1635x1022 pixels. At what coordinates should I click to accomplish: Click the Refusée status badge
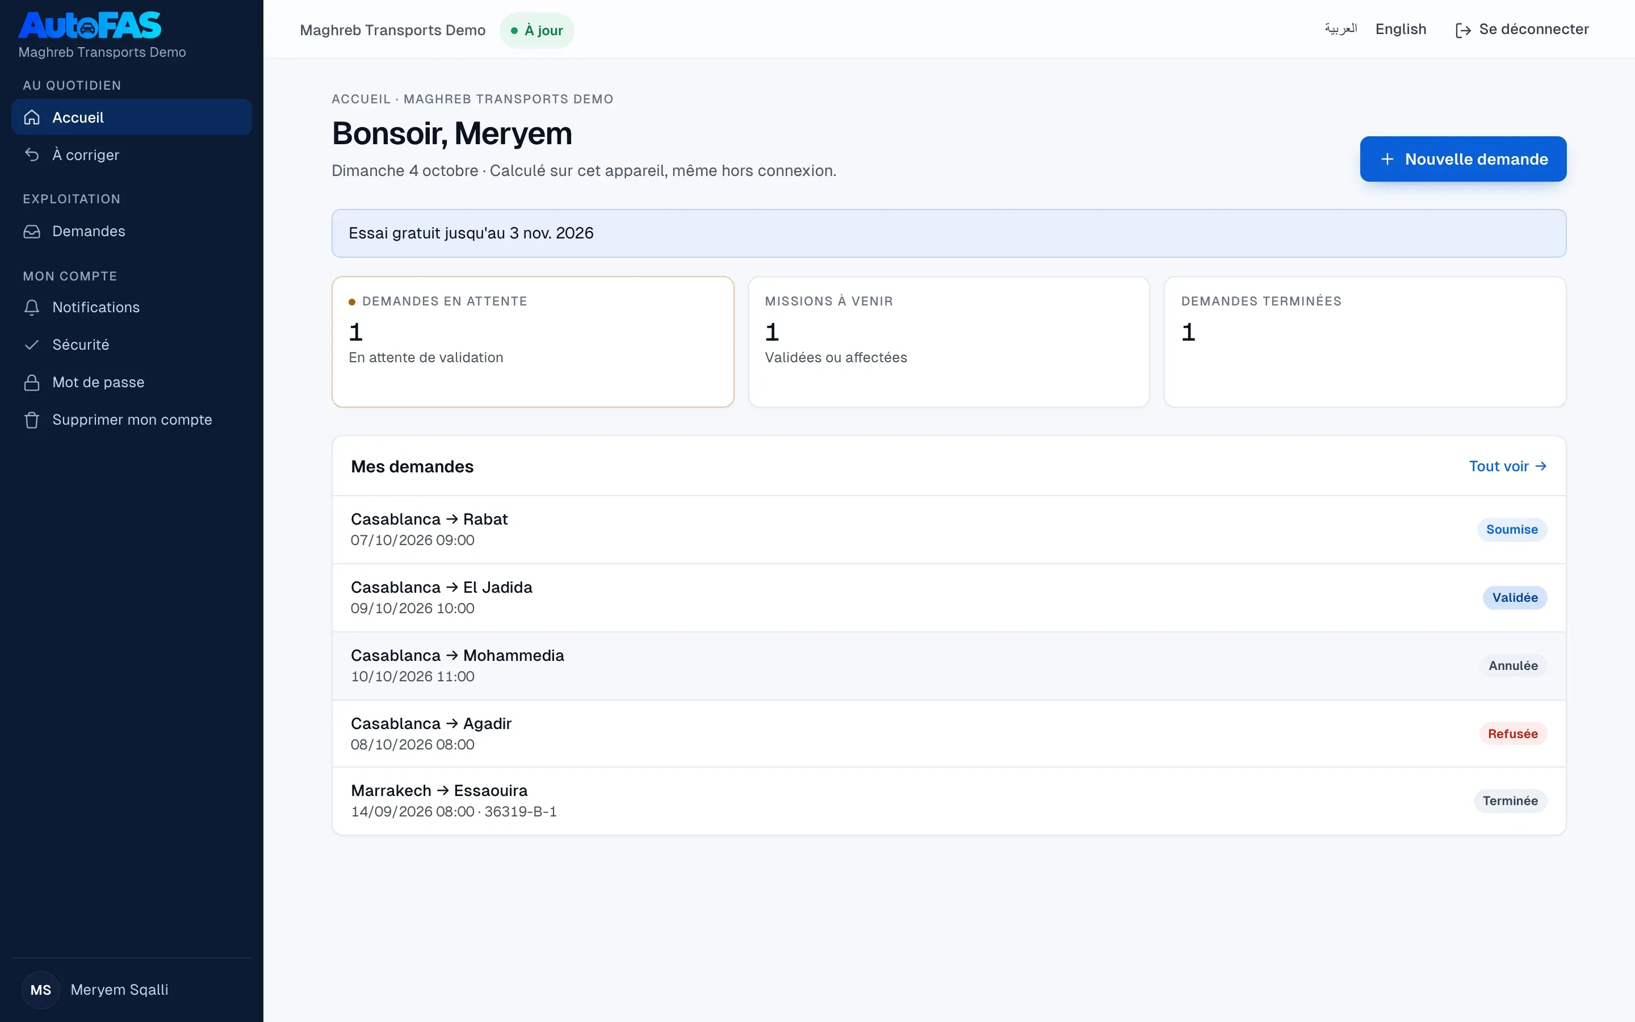pyautogui.click(x=1512, y=734)
